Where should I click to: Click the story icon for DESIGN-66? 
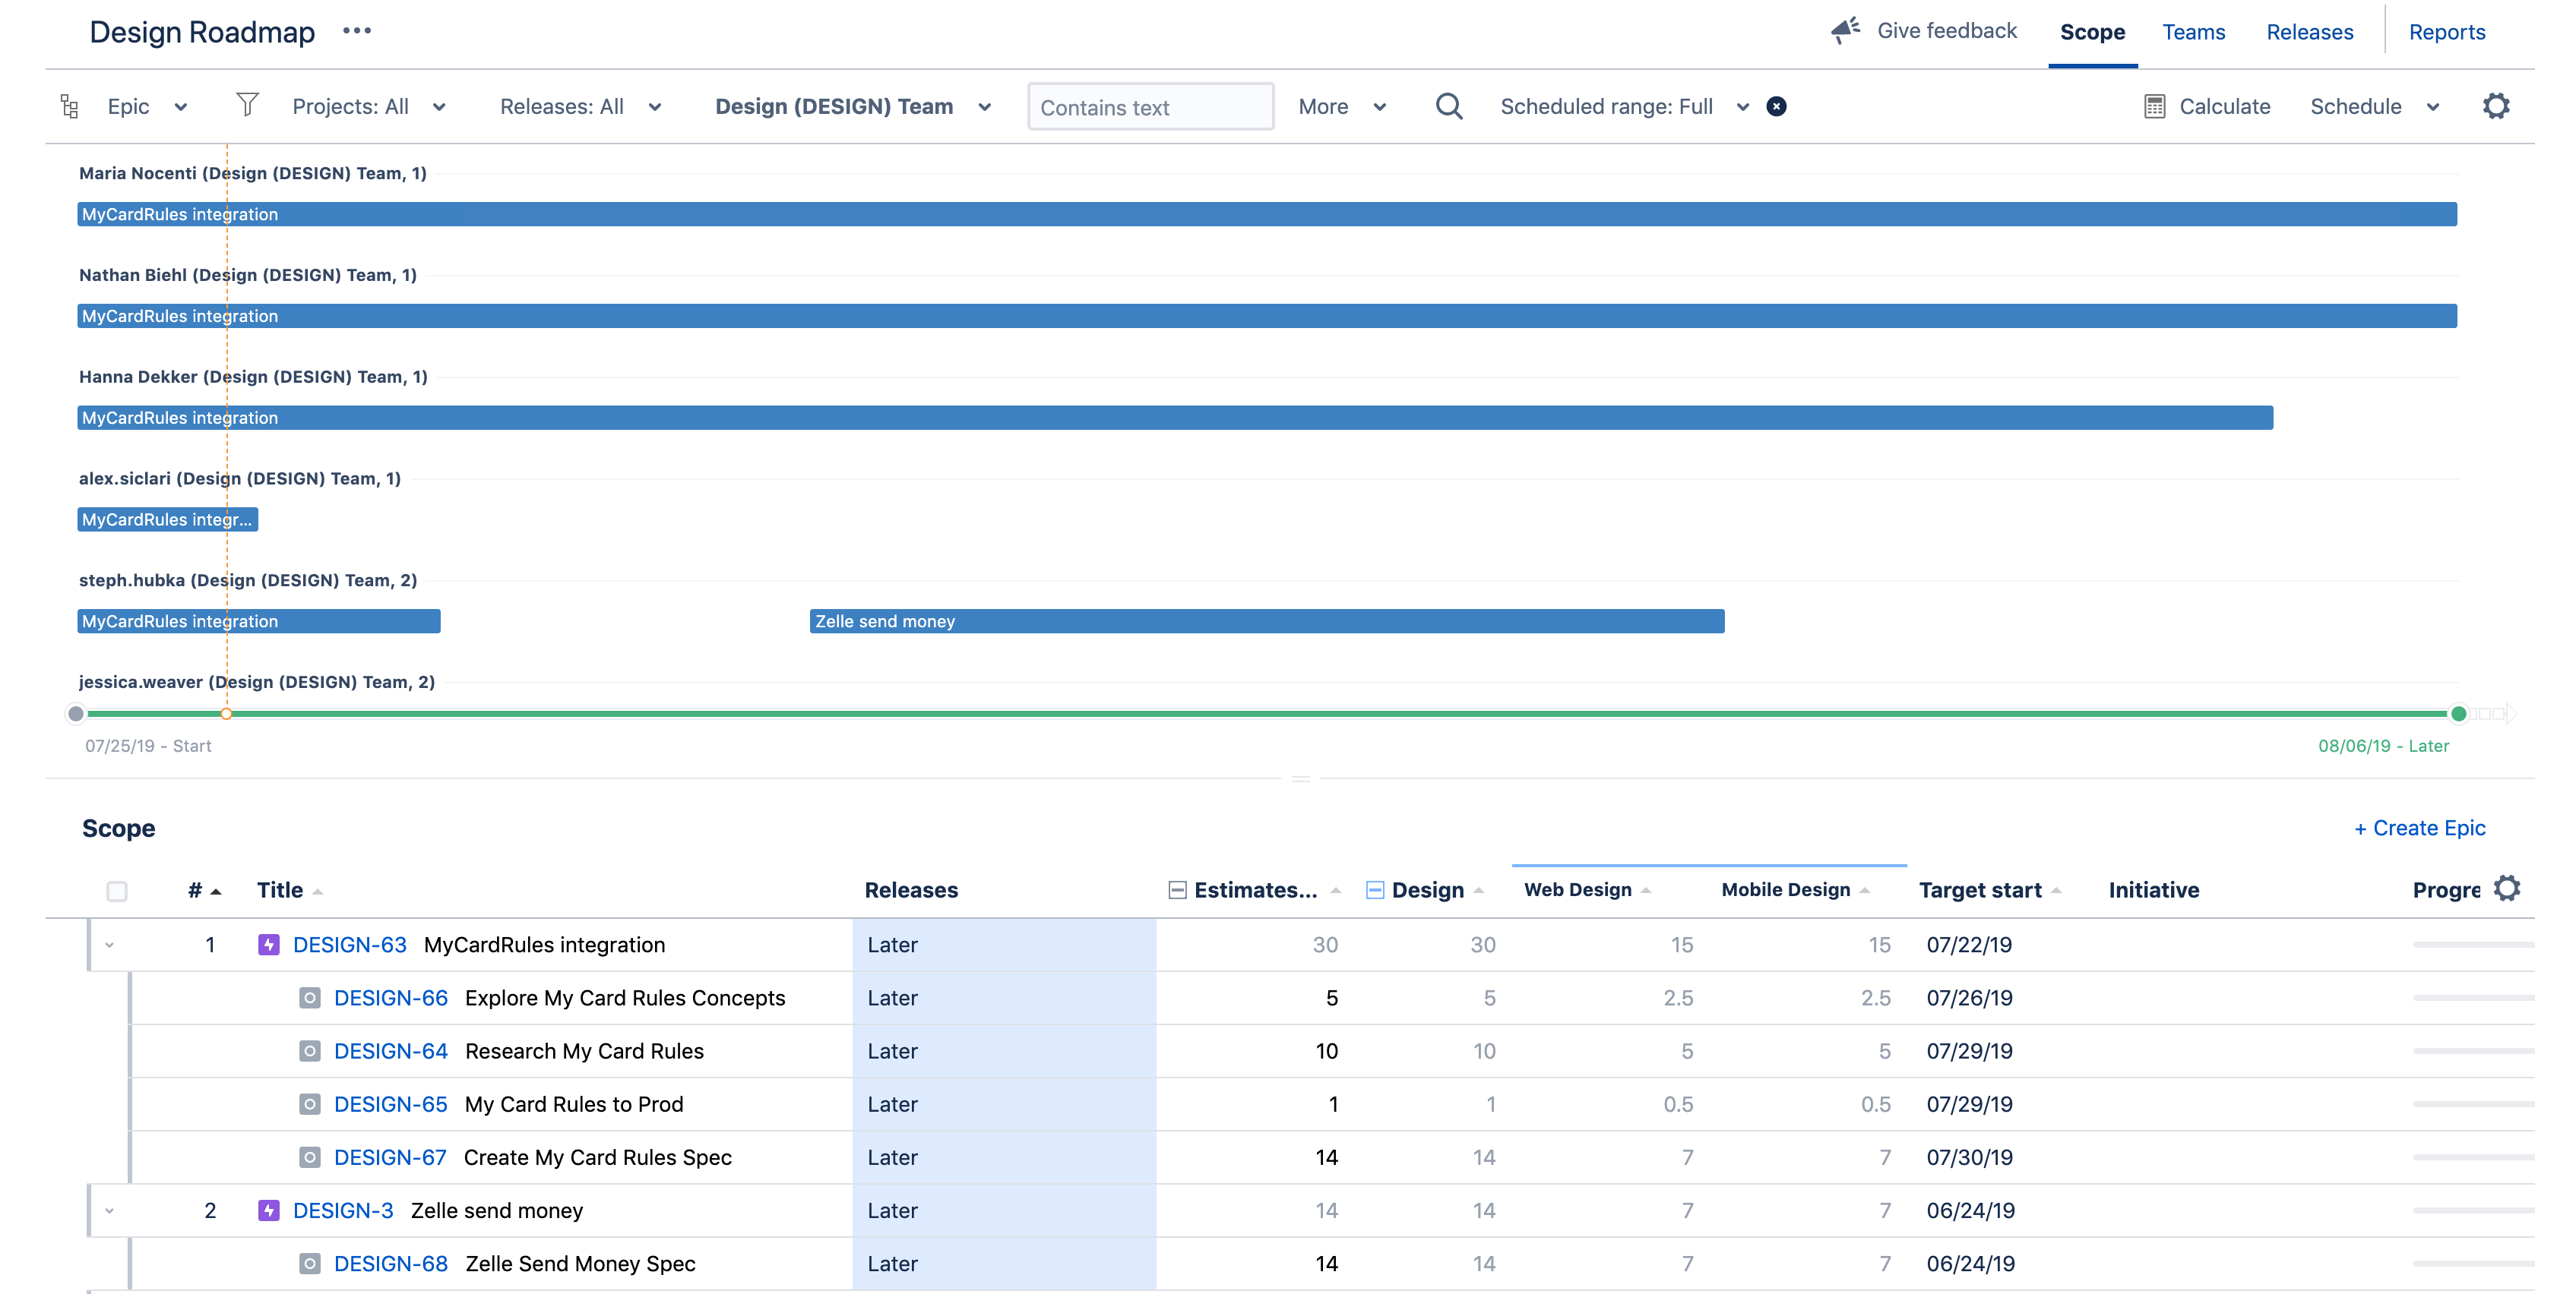click(310, 997)
